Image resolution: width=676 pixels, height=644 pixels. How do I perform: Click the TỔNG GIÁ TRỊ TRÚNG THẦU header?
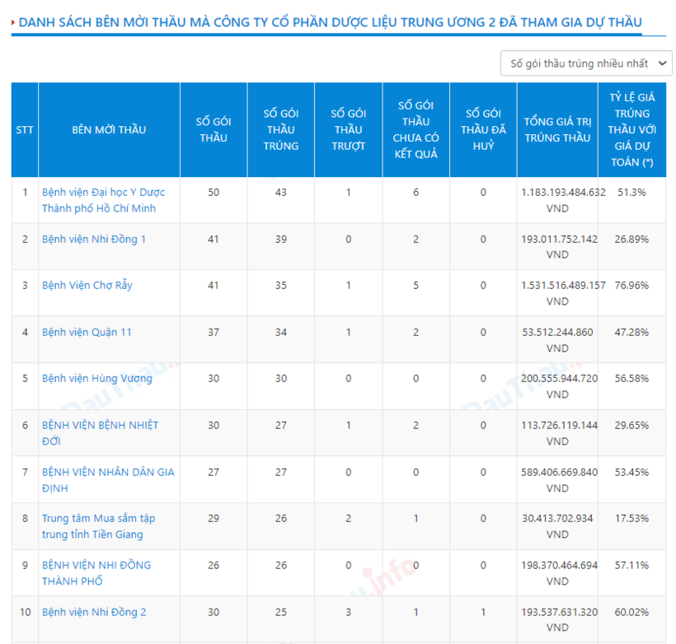[557, 129]
